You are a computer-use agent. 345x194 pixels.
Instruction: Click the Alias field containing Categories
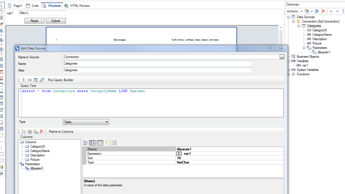tap(157, 70)
